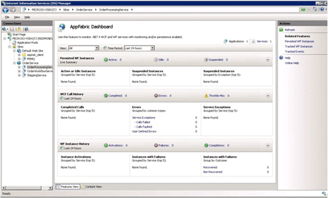Click the help icon in address bar
Screen dimensions: 328x198
tap(322, 9)
